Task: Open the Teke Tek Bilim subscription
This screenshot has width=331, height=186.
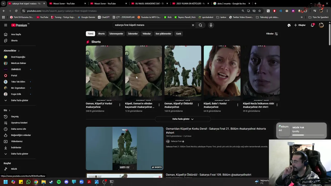Action: click(x=18, y=82)
